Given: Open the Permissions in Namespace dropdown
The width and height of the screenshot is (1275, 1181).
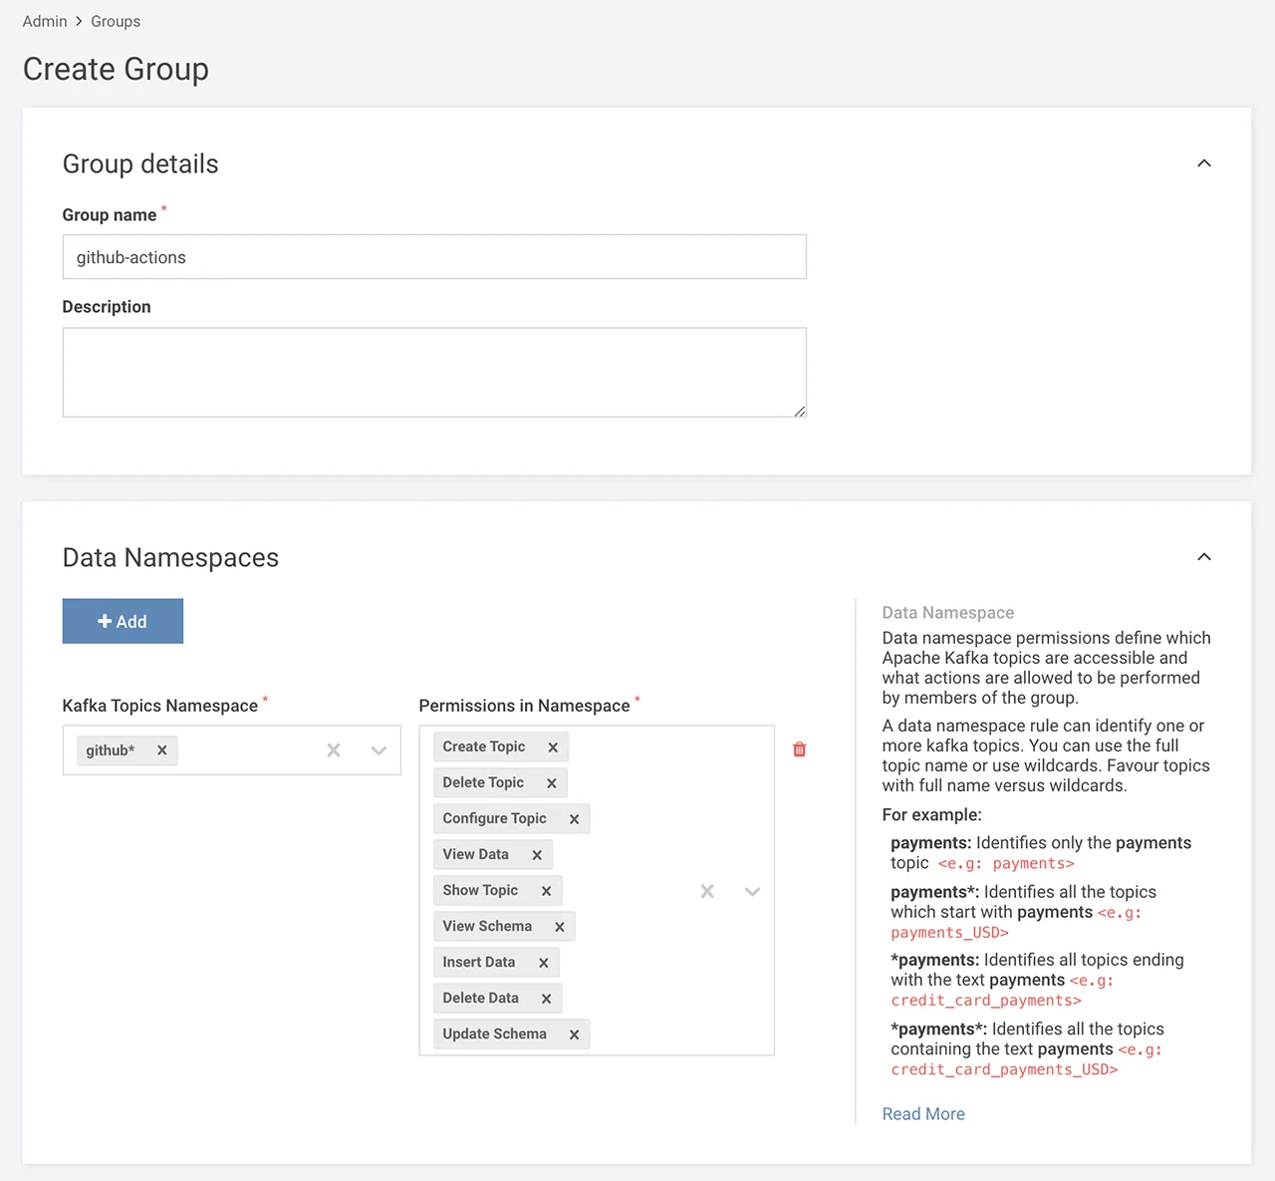Looking at the screenshot, I should [752, 891].
